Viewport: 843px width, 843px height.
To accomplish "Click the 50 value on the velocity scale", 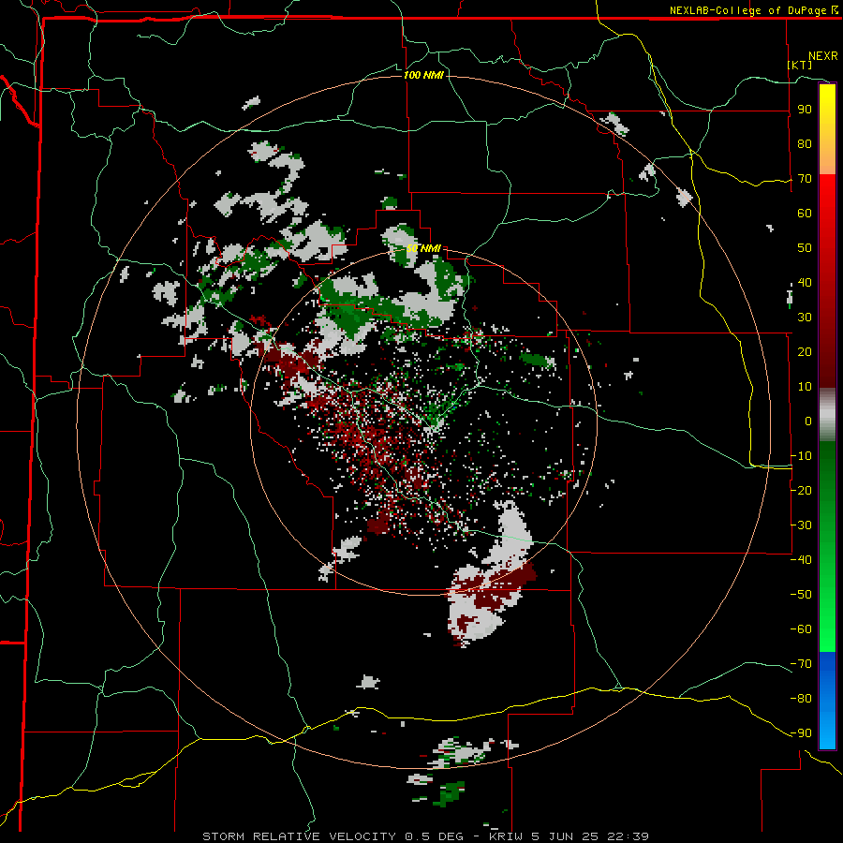I will click(805, 248).
